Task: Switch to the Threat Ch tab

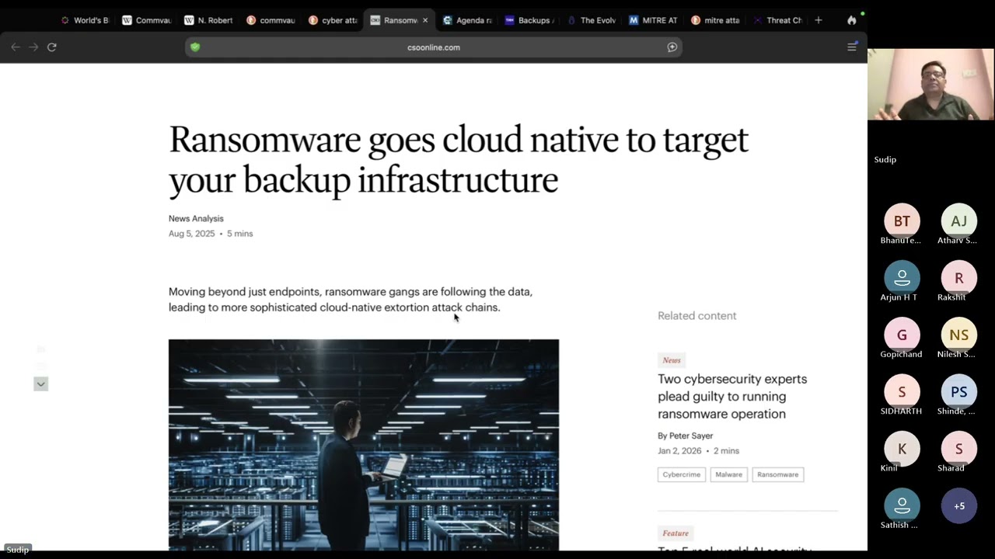Action: coord(777,20)
